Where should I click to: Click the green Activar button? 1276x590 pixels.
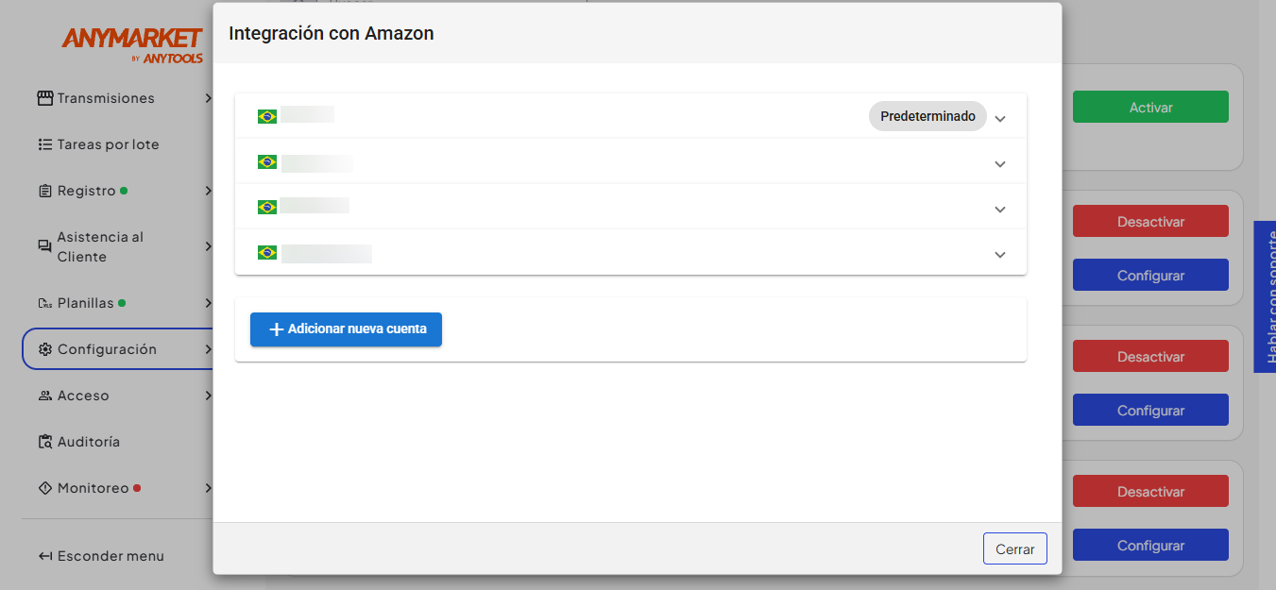(1150, 107)
